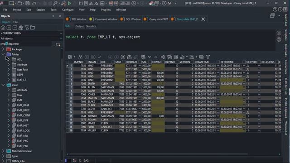The height and width of the screenshot is (163, 290).
Task: Expand the DEPT table node
Action: 9,75
